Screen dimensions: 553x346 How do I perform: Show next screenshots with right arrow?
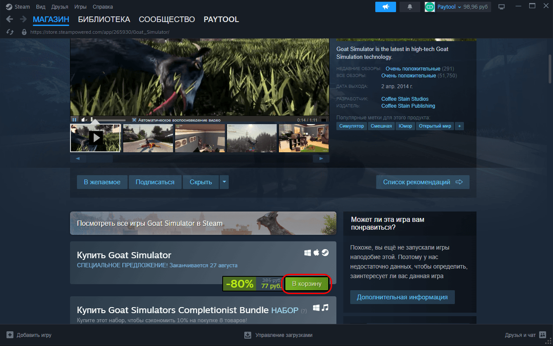pyautogui.click(x=321, y=159)
